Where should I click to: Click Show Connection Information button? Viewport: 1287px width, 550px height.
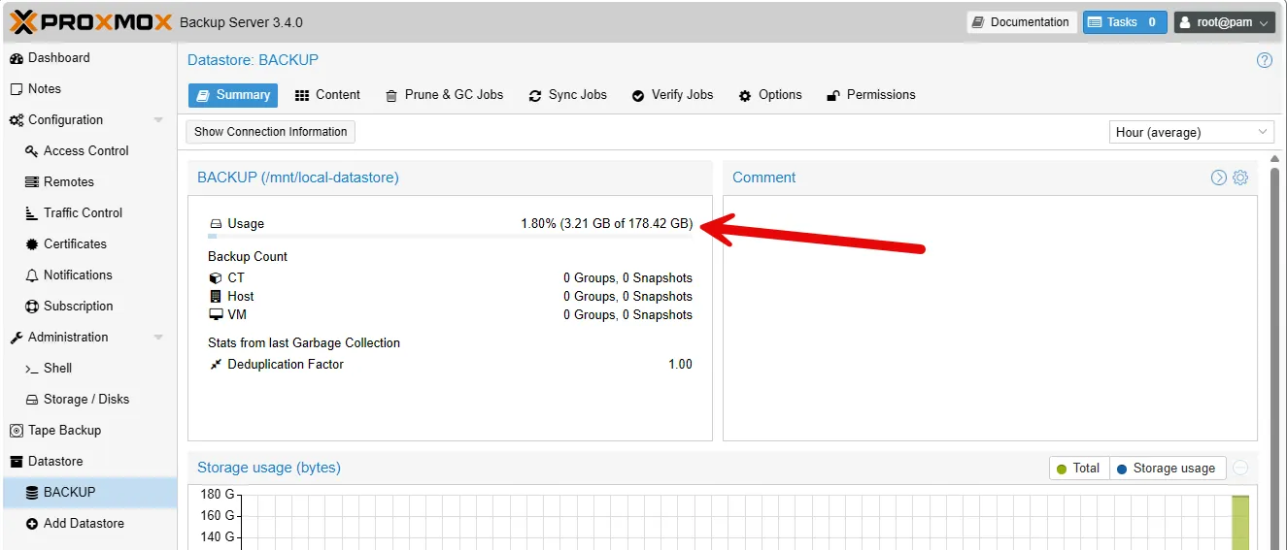[270, 132]
